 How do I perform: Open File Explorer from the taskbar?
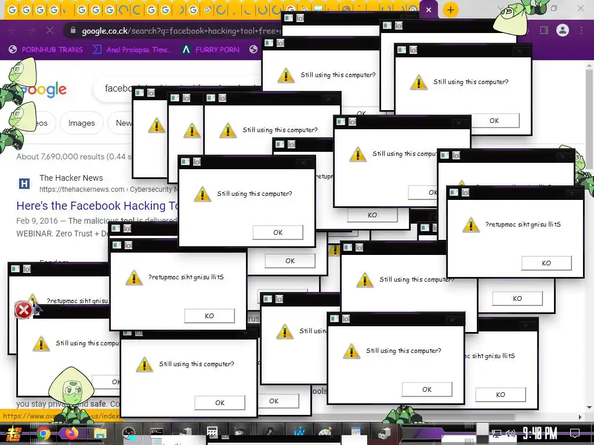pos(100,433)
